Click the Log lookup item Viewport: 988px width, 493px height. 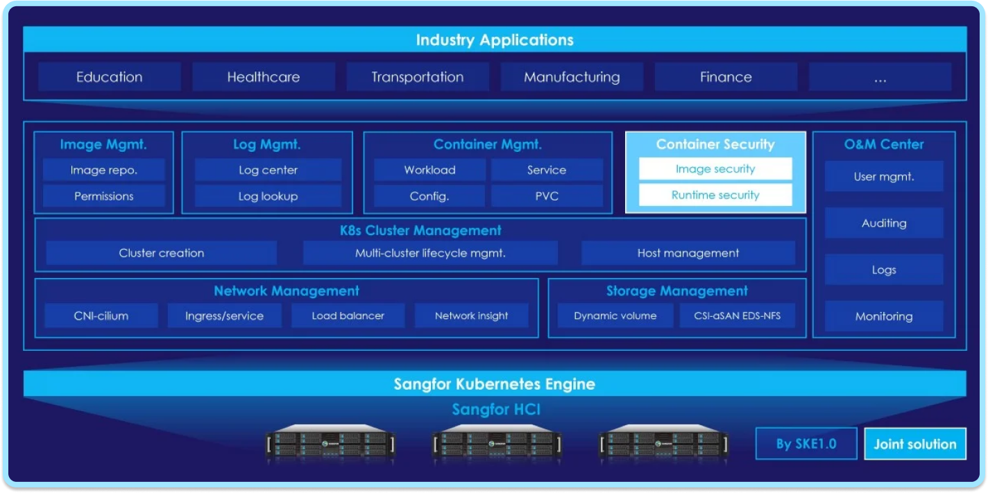coord(268,196)
